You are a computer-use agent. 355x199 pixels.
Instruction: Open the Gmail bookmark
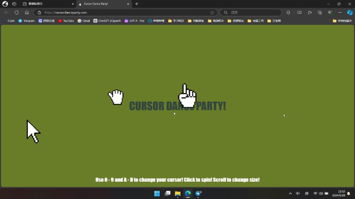84,21
